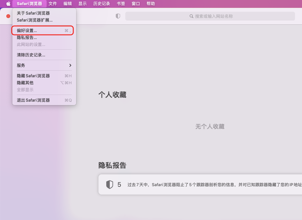Click the 个人收藏 heading
The width and height of the screenshot is (302, 220).
point(112,95)
